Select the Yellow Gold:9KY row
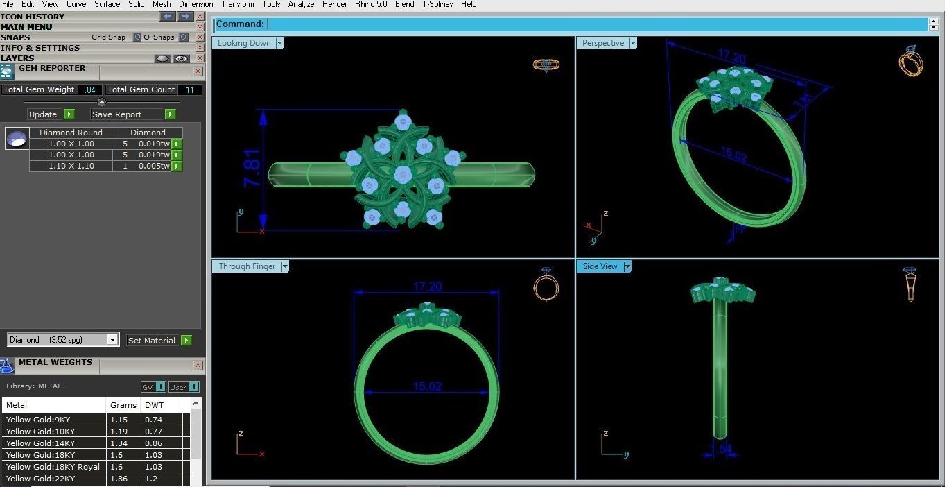Screen dimensions: 947x487 click(96, 420)
